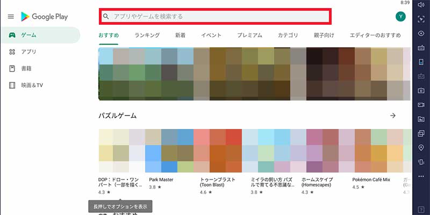Screen dimensions: 430x215
Task: Click the 長押しでオプションを表示 tooltip
Action: (120, 206)
